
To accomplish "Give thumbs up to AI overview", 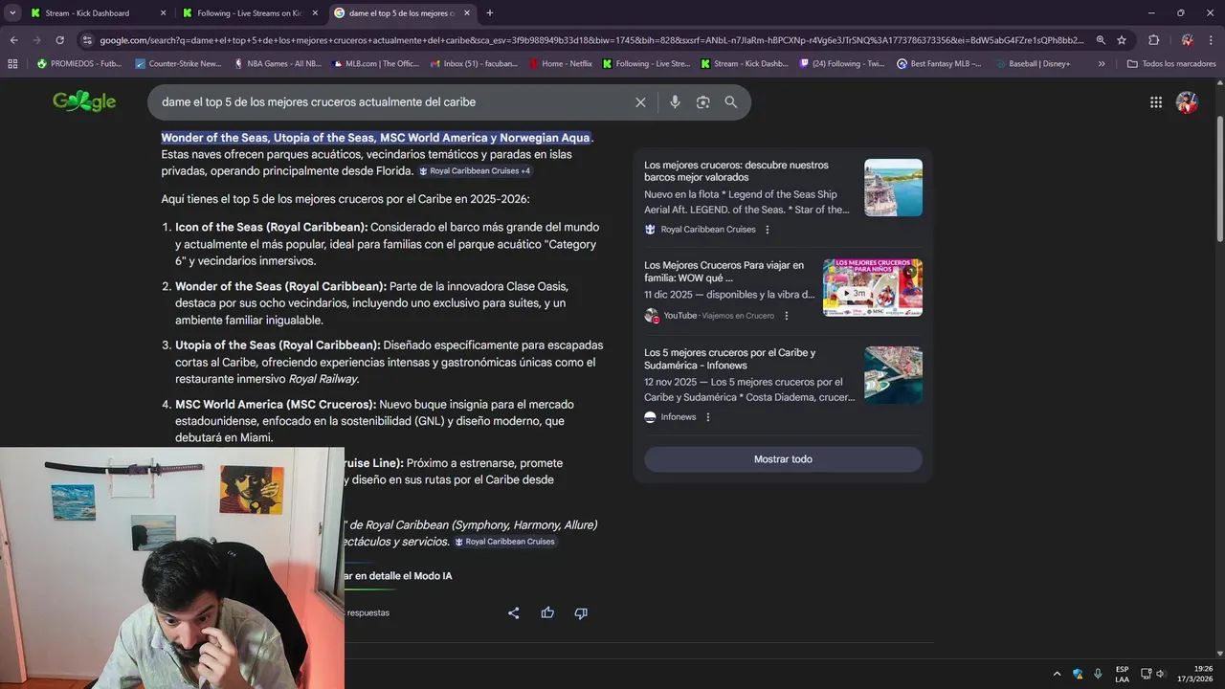I will 547,612.
